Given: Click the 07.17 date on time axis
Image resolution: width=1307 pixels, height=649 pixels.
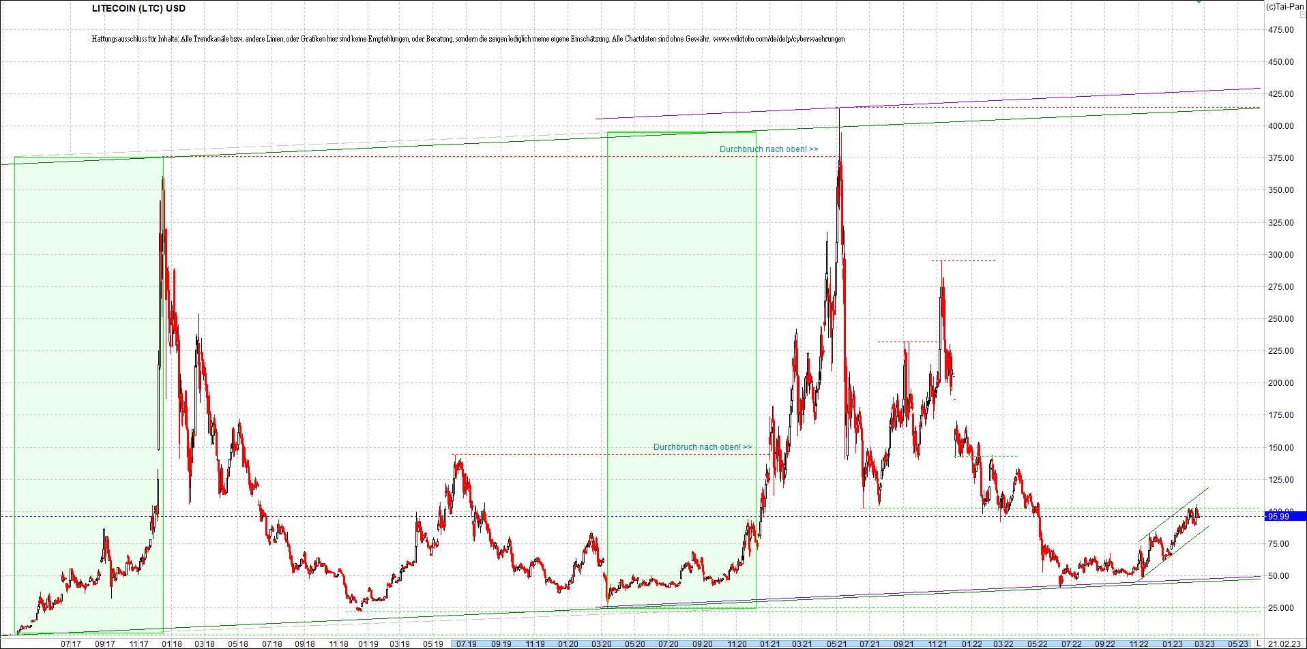Looking at the screenshot, I should click(71, 644).
